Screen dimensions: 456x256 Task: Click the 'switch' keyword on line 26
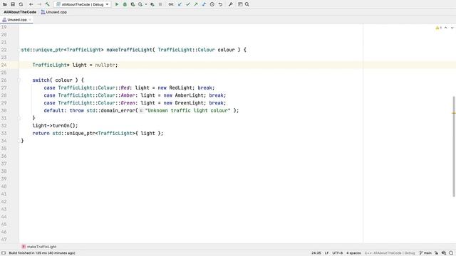click(41, 80)
